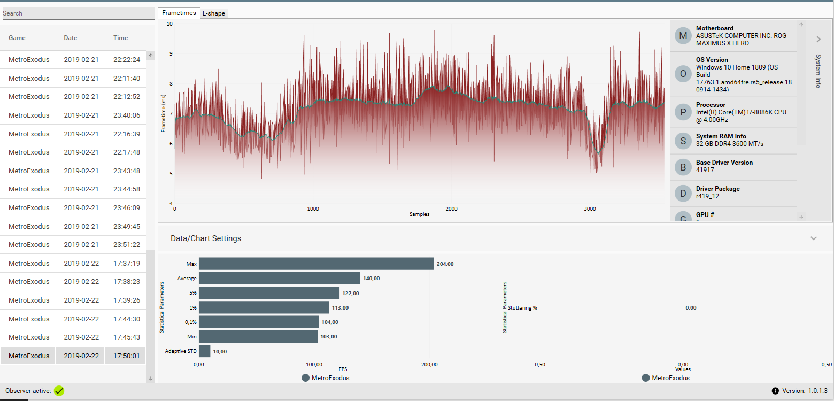834x401 pixels.
Task: Click the Data/Chart Settings header title
Action: pos(206,238)
